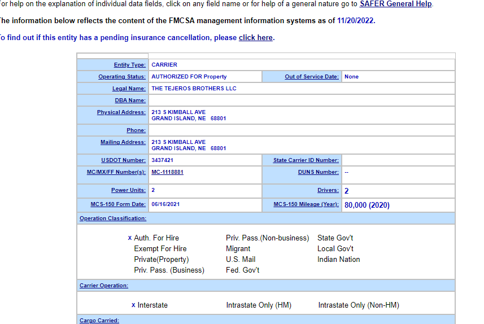The height and width of the screenshot is (324, 484).
Task: Click the 'State Gov't' classification
Action: pos(335,238)
